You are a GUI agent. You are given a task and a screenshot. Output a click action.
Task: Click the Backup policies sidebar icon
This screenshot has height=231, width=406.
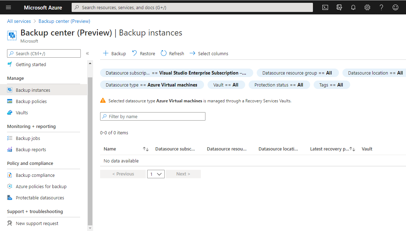[9, 101]
